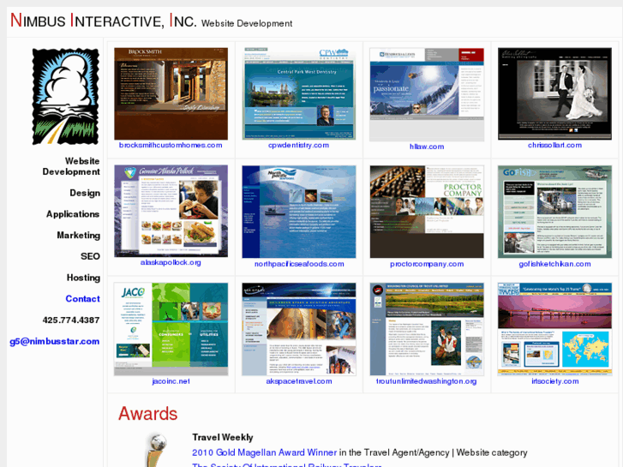623x467 pixels.
Task: Select Hosting in the sidebar
Action: 83,278
